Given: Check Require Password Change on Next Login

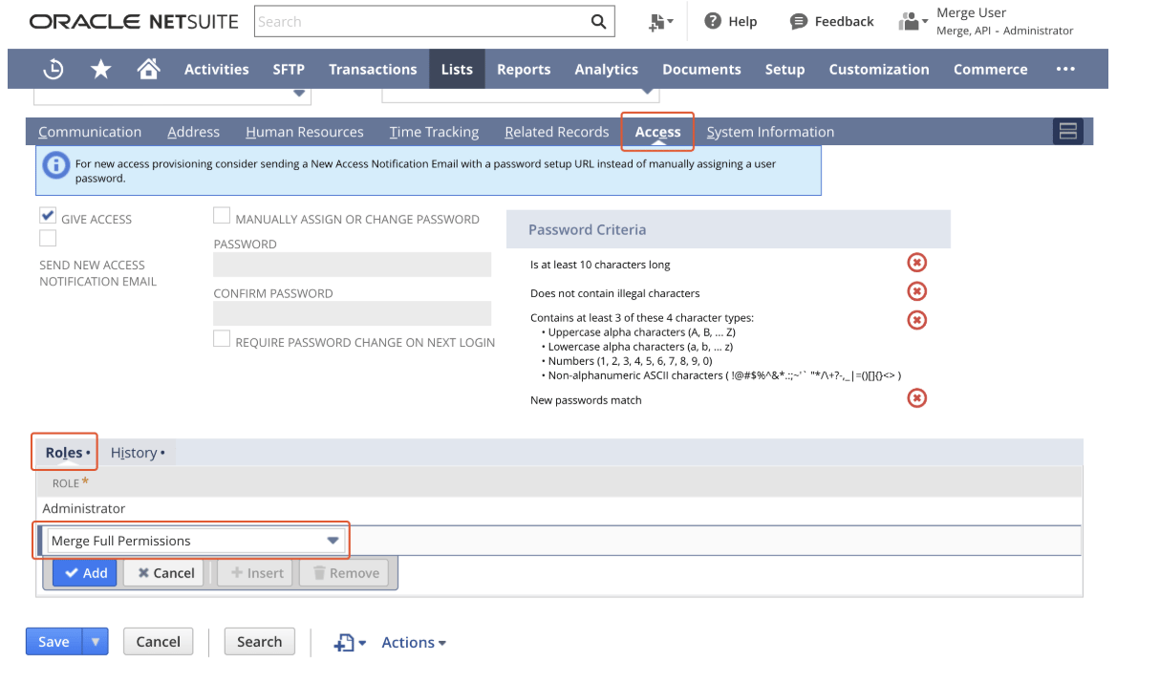Looking at the screenshot, I should pyautogui.click(x=222, y=339).
